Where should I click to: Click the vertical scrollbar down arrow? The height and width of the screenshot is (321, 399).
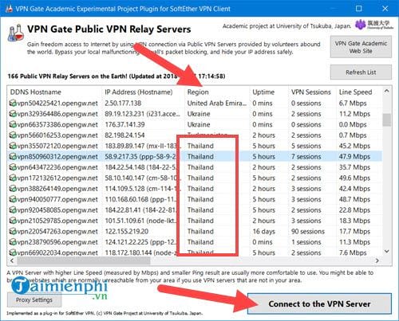click(387, 251)
